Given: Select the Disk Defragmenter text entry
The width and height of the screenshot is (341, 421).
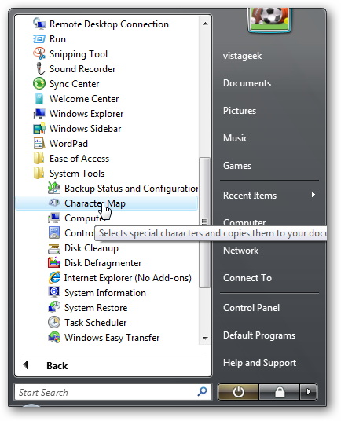Looking at the screenshot, I should (x=103, y=263).
